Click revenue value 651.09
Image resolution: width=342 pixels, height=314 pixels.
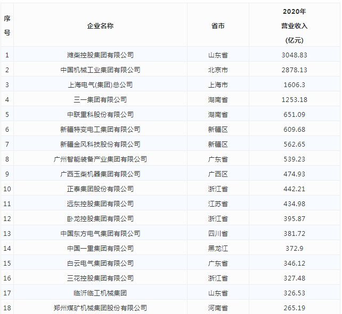point(294,114)
